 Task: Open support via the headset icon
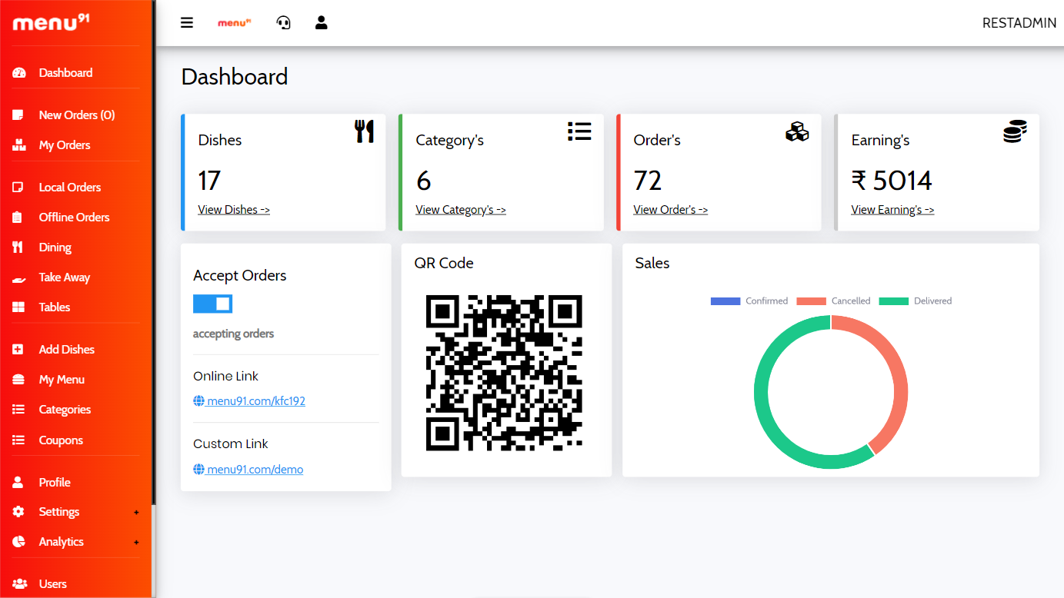point(284,22)
